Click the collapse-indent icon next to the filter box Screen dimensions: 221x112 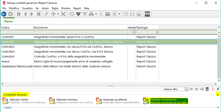(x=191, y=89)
